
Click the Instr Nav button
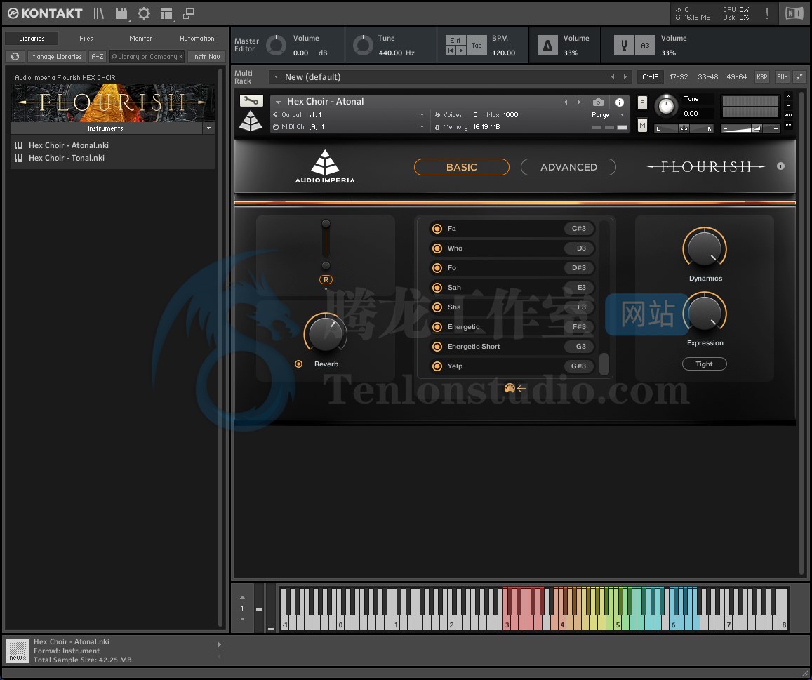pos(206,56)
